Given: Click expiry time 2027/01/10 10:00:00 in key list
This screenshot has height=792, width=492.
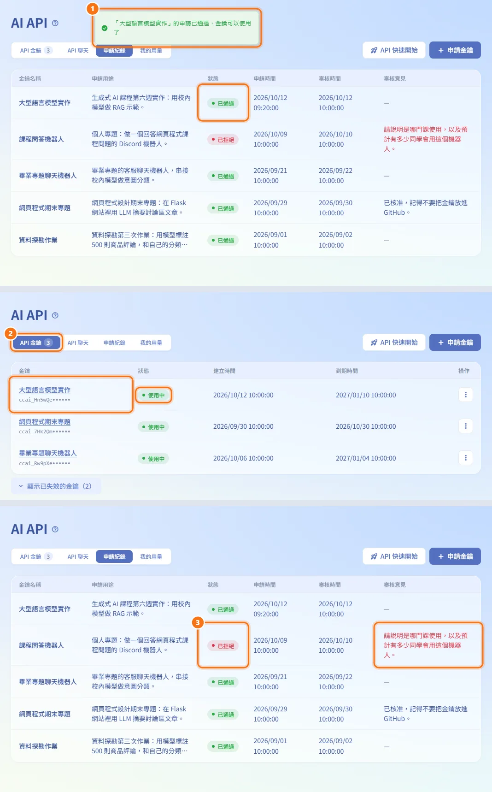Looking at the screenshot, I should (366, 395).
